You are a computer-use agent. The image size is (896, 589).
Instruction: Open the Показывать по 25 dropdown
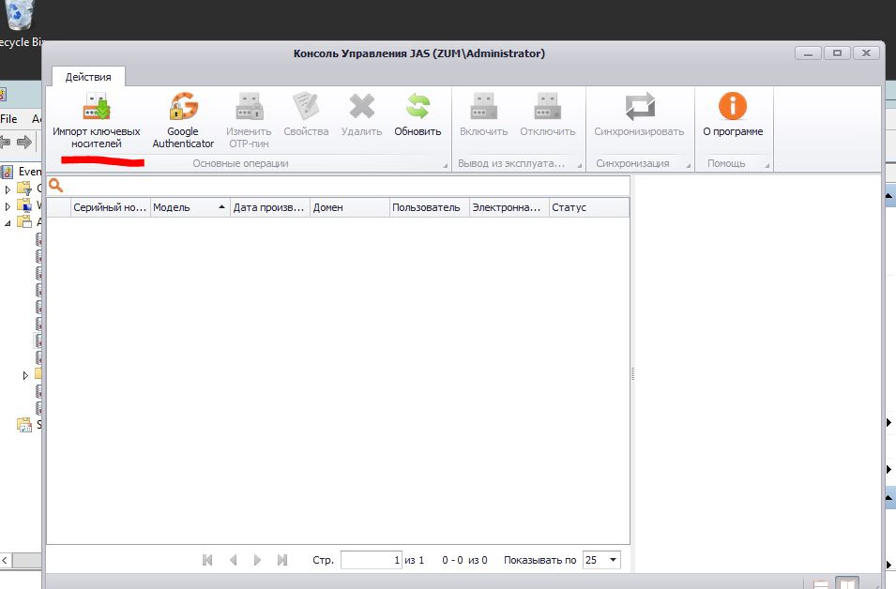613,560
